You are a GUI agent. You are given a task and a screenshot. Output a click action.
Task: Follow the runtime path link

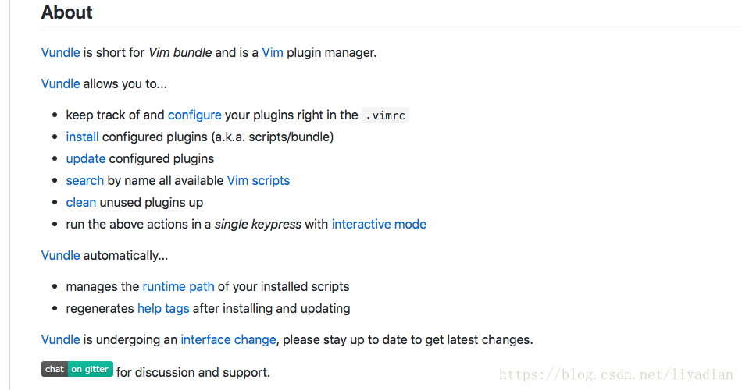(178, 286)
